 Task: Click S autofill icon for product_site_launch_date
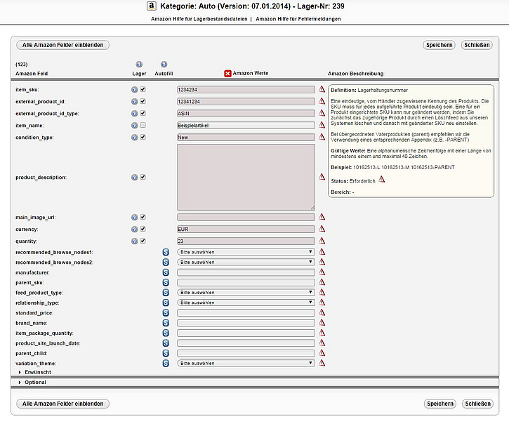click(166, 343)
